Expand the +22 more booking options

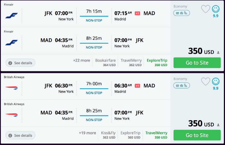[82, 60]
